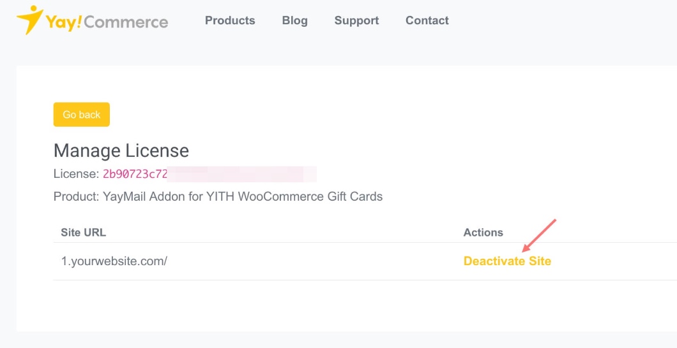The width and height of the screenshot is (677, 348).
Task: Click the yellow "Yay!" logo text
Action: (63, 22)
